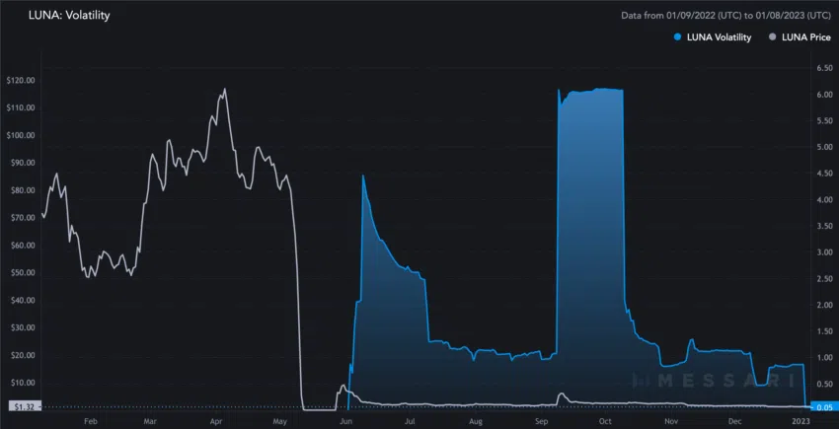Click the May month label on time axis
This screenshot has height=429, width=839.
coord(280,421)
